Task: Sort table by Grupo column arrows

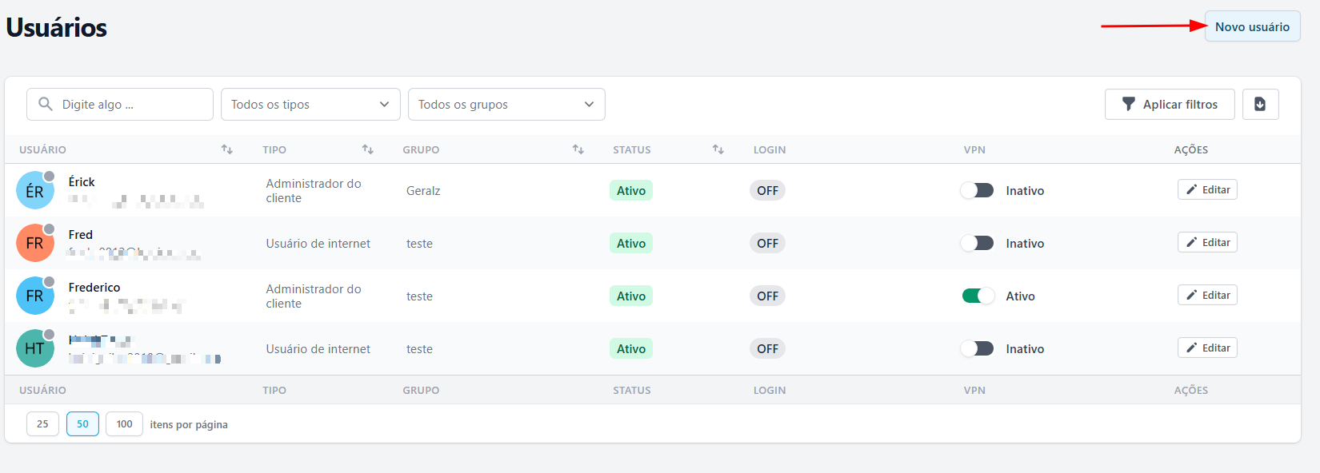Action: click(578, 149)
